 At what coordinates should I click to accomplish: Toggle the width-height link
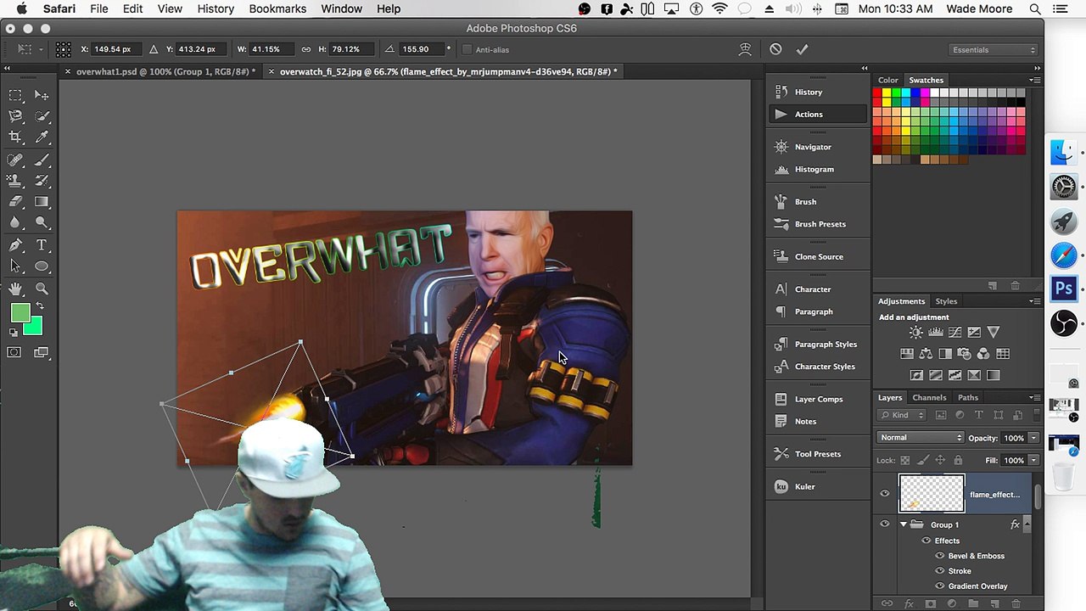coord(305,49)
